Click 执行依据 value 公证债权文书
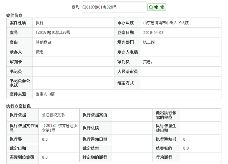The image size is (228, 164). [x=53, y=115]
